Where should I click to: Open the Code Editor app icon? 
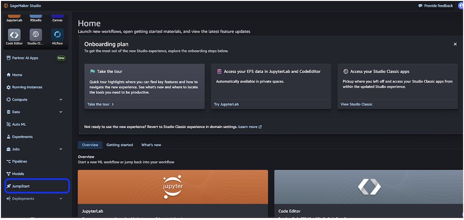pos(14,35)
